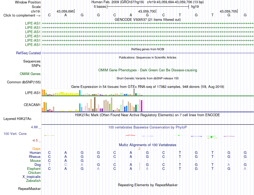Click the GTEx Gene Expression 54 tissues title

(148, 87)
